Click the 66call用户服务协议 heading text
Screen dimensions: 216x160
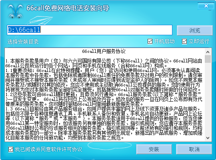click(x=104, y=52)
